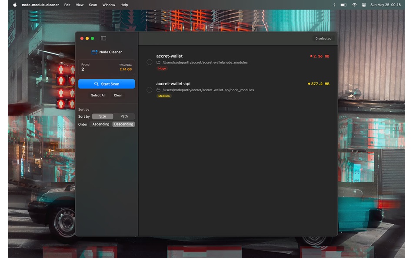Image resolution: width=413 pixels, height=258 pixels.
Task: Sort by Path
Action: coord(124,116)
